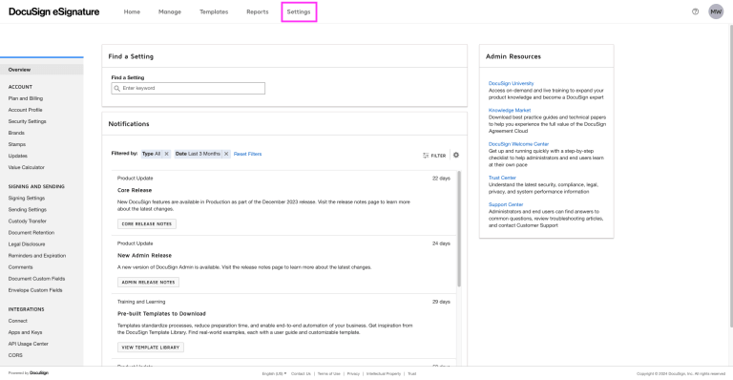This screenshot has height=380, width=733.
Task: Click Trust footer link
Action: pos(412,374)
